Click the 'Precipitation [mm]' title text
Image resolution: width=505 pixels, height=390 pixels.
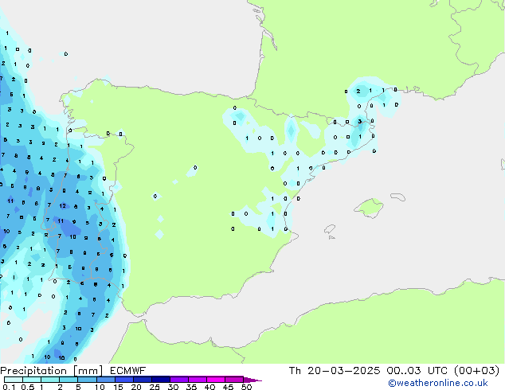[x=52, y=371]
